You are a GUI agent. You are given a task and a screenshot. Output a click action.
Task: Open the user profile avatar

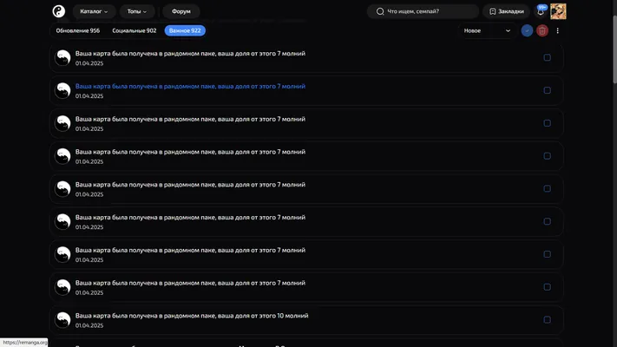558,11
